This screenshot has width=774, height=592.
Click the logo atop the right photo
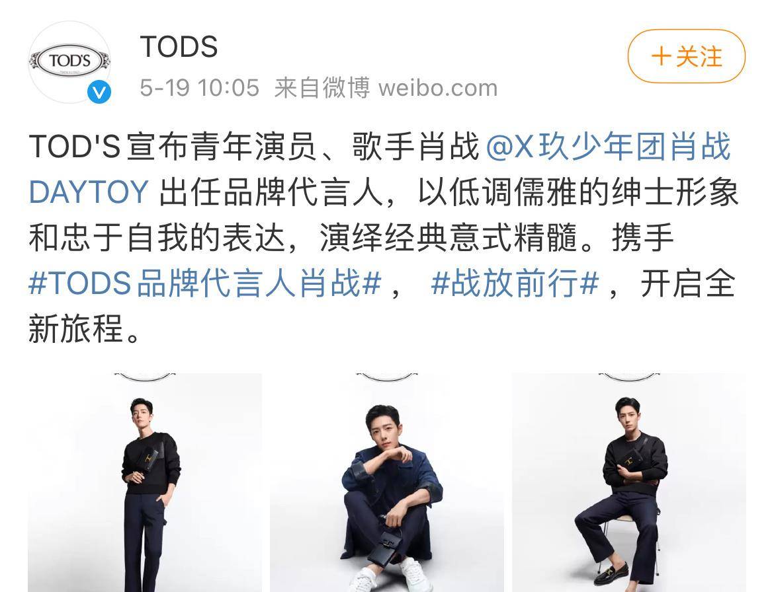[629, 377]
